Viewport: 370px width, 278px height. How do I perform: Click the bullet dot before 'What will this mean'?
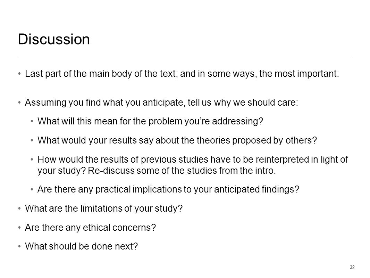(x=32, y=121)
